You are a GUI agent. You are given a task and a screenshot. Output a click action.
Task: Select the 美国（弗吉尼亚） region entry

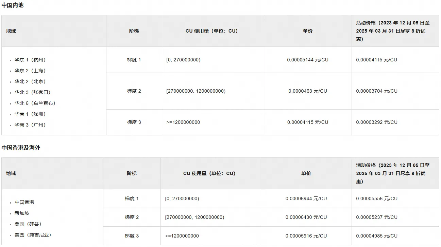[33, 235]
